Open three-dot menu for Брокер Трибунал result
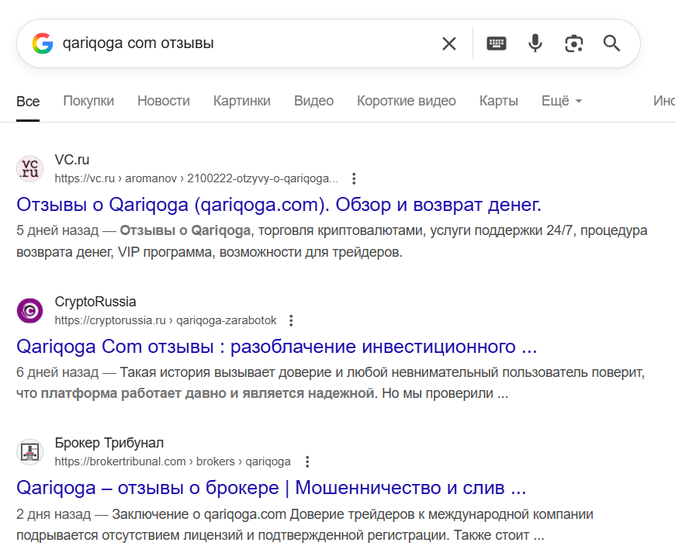 pos(307,461)
